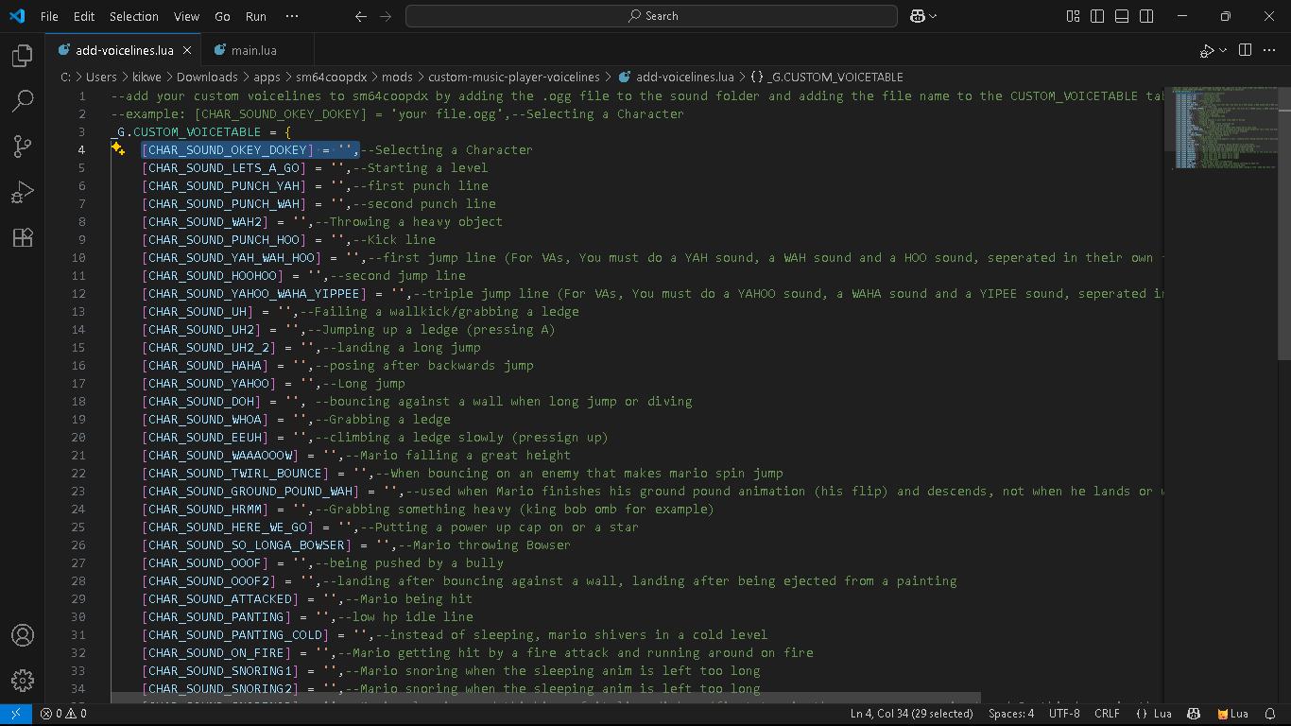Viewport: 1291px width, 726px height.
Task: Open the Extensions view
Action: pos(22,237)
